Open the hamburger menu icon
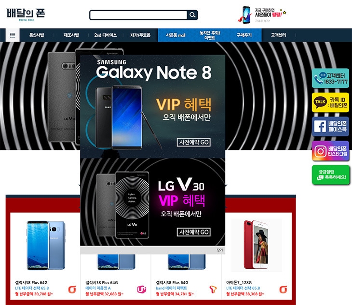Image resolution: width=352 pixels, height=305 pixels. (x=13, y=35)
